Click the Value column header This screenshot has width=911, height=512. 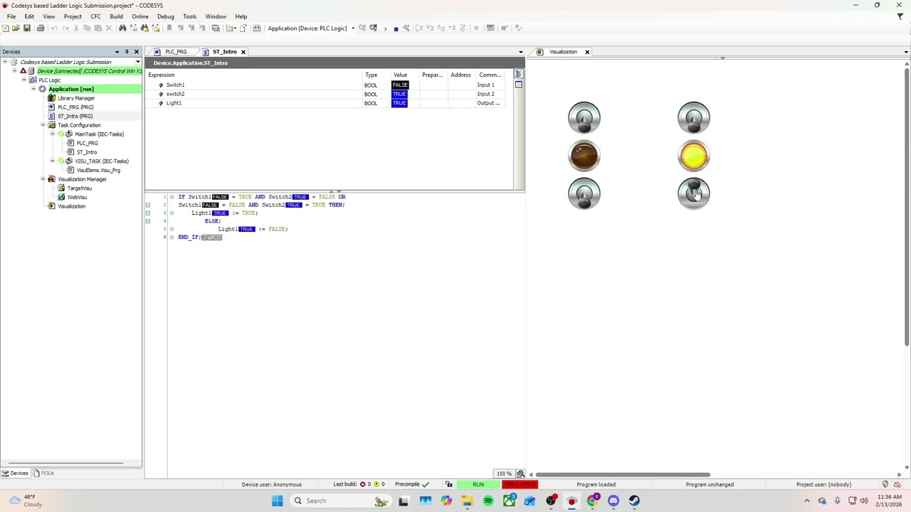pos(401,75)
